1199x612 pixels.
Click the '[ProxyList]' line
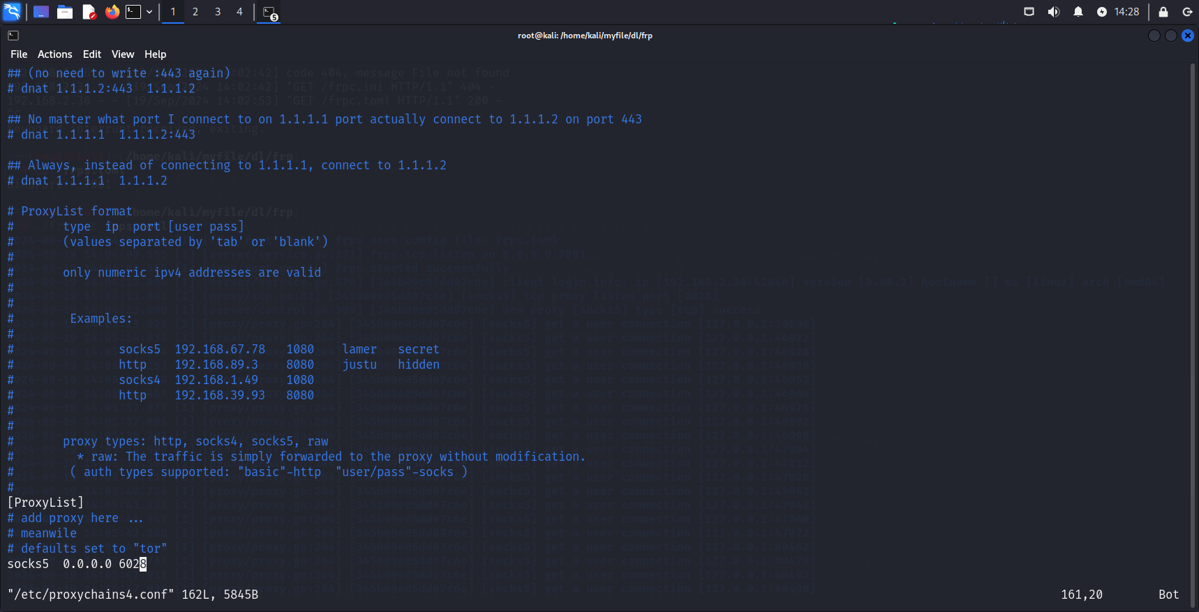pos(45,503)
